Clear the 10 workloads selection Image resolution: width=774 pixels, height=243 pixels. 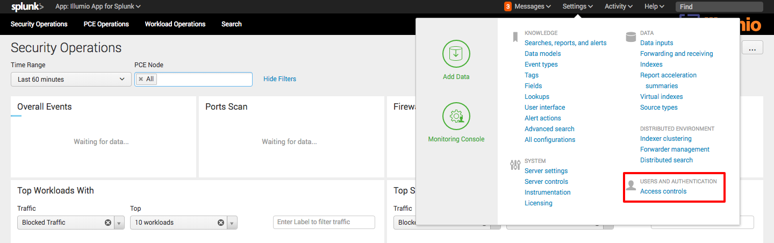(221, 223)
